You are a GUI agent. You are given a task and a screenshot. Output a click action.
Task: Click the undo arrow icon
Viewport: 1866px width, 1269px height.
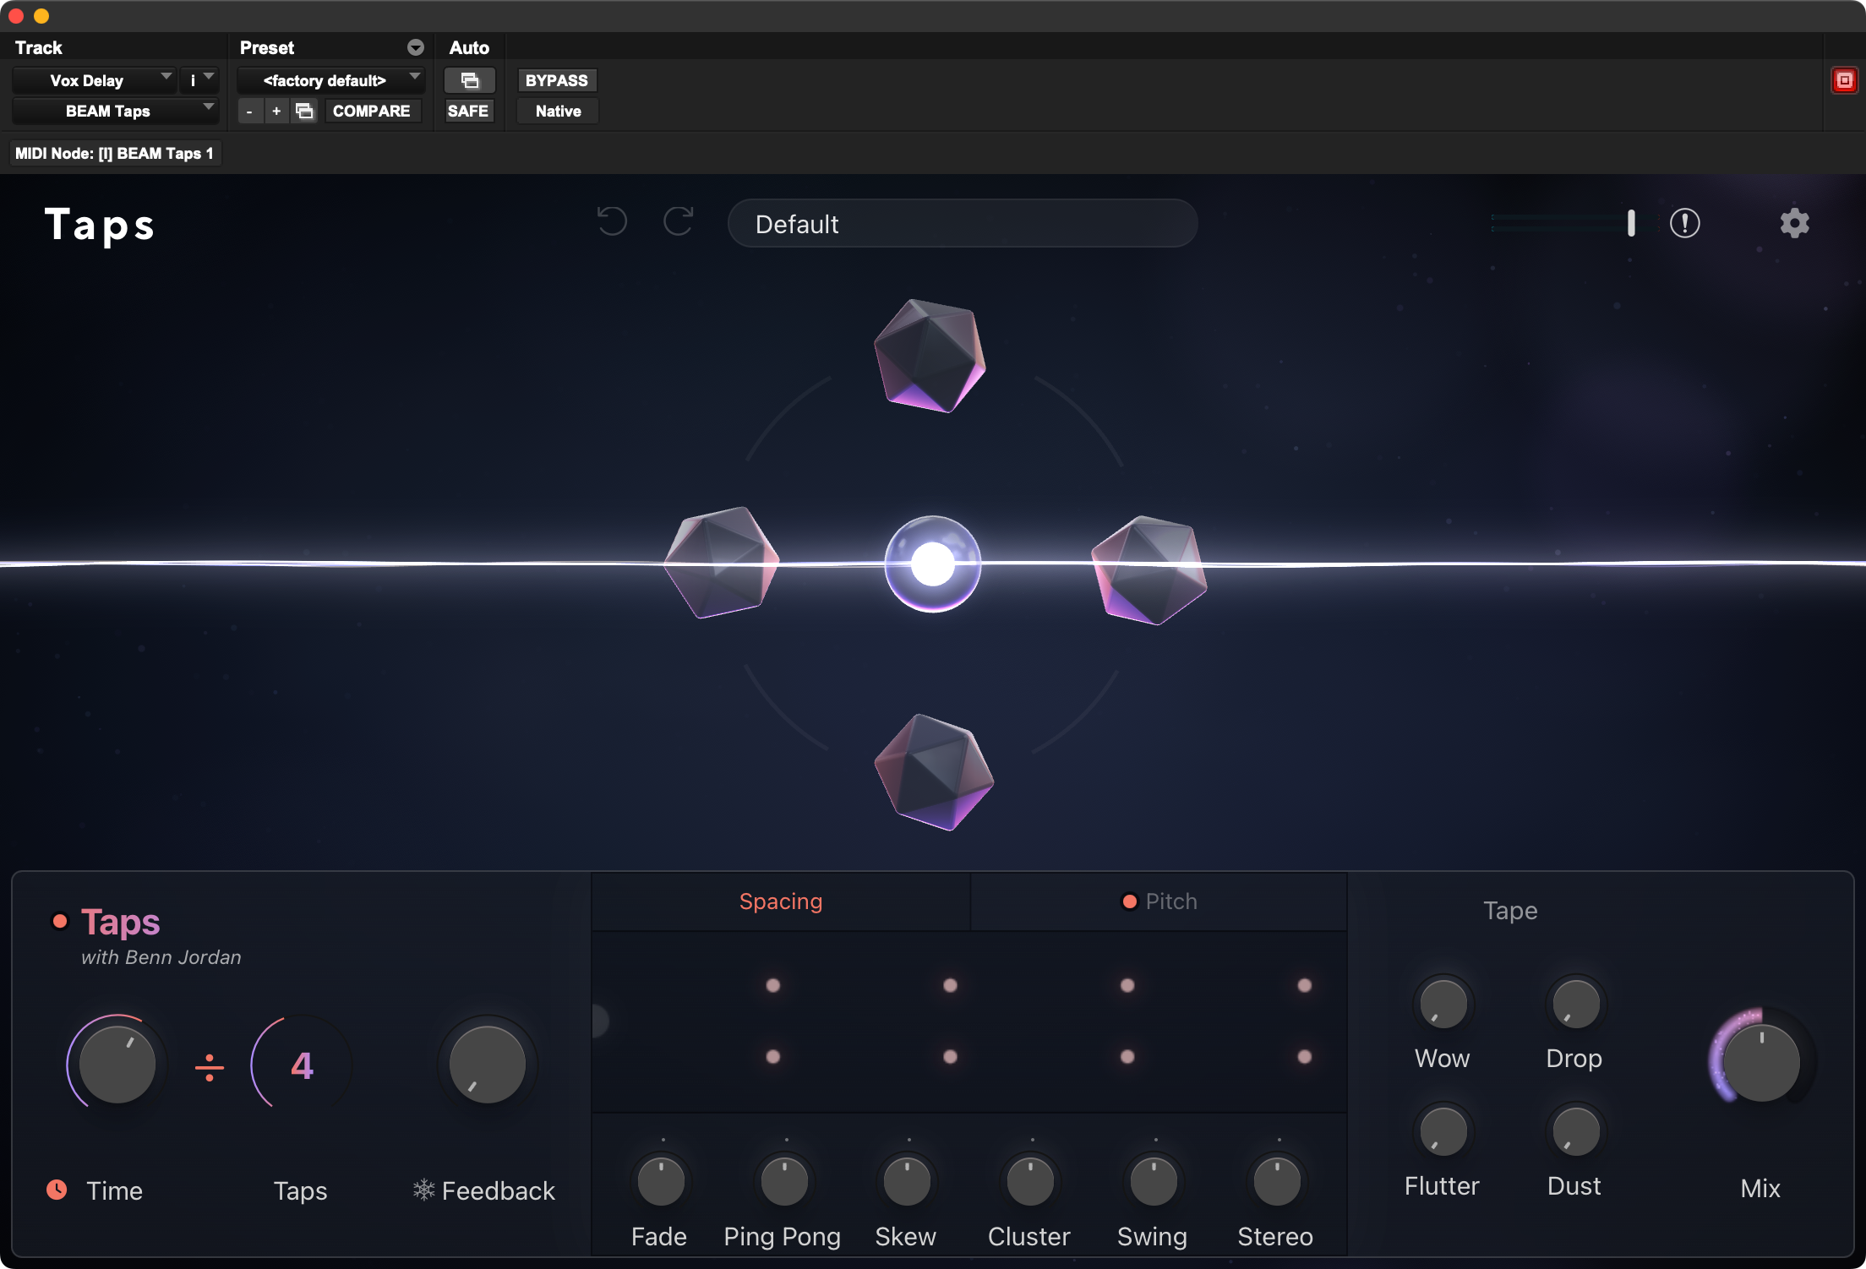click(x=612, y=221)
